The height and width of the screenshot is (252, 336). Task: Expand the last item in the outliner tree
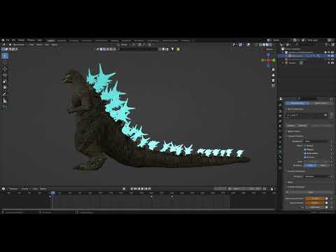[283, 63]
